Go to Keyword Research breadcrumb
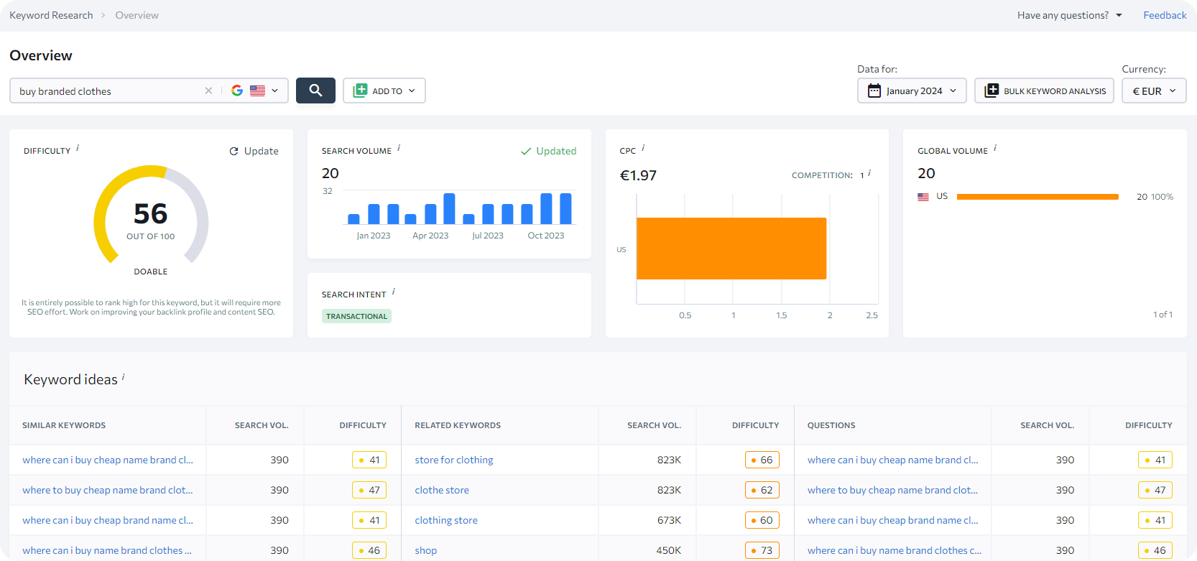Image resolution: width=1197 pixels, height=561 pixels. pyautogui.click(x=51, y=15)
